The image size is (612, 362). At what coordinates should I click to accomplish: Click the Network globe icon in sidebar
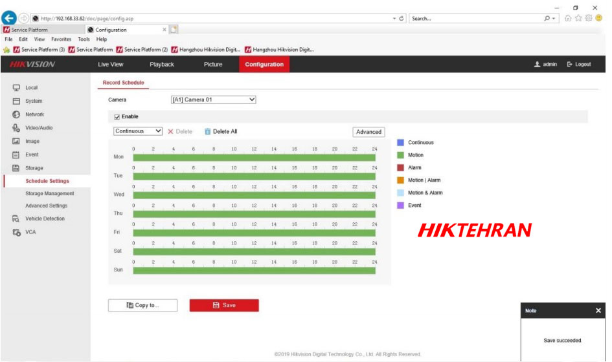click(16, 114)
